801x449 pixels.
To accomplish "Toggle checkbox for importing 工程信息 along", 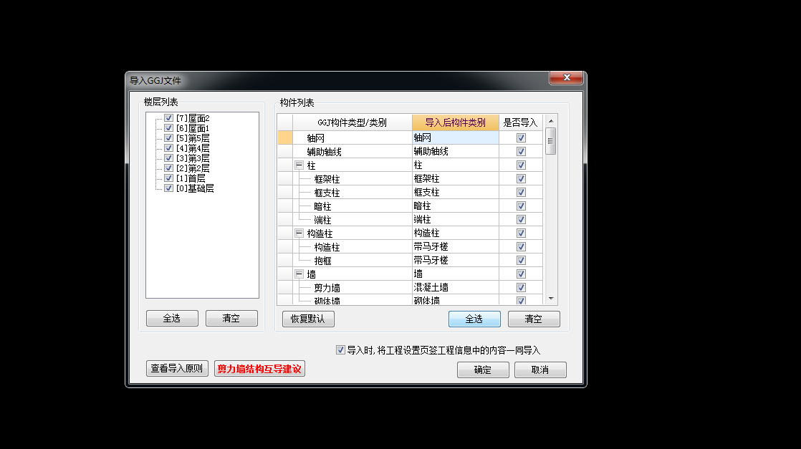I will [340, 350].
